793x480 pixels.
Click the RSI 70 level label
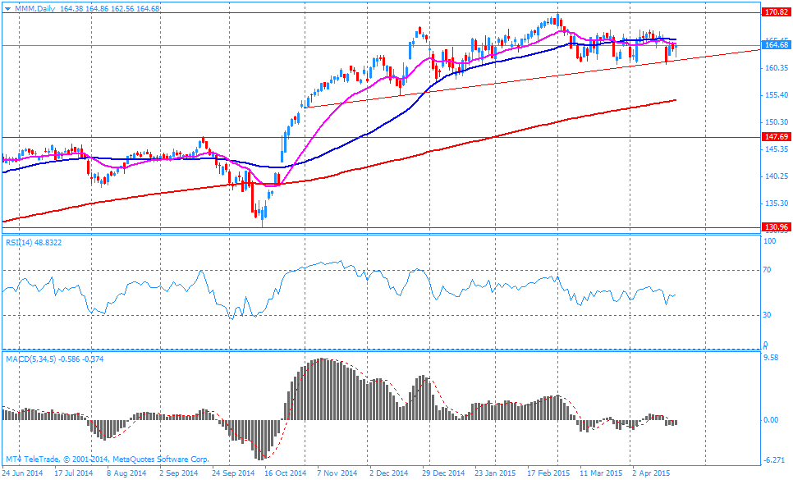pyautogui.click(x=768, y=270)
